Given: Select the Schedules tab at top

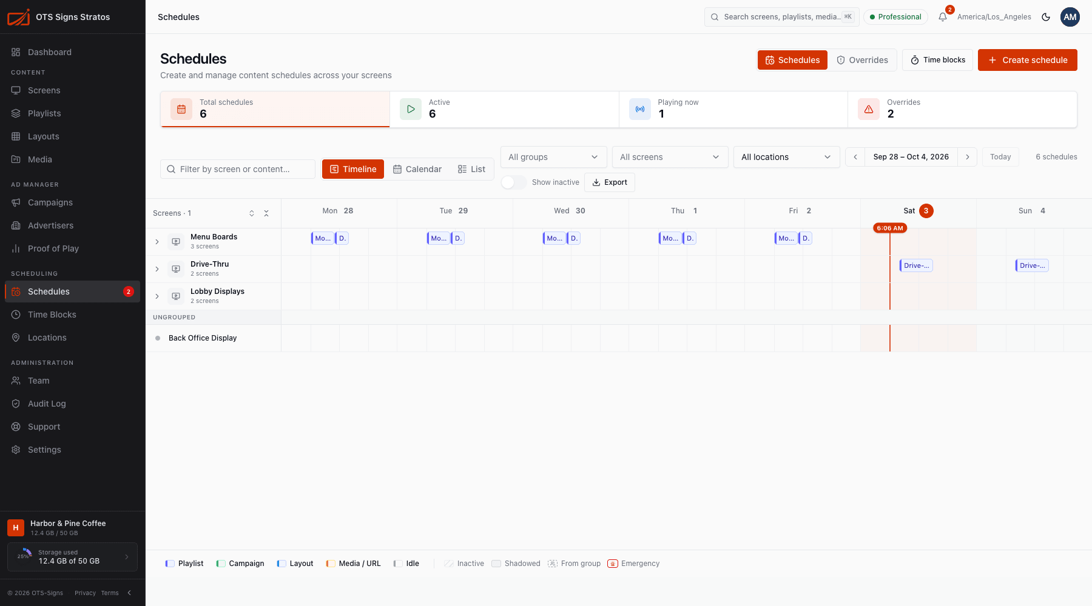Looking at the screenshot, I should click(792, 60).
